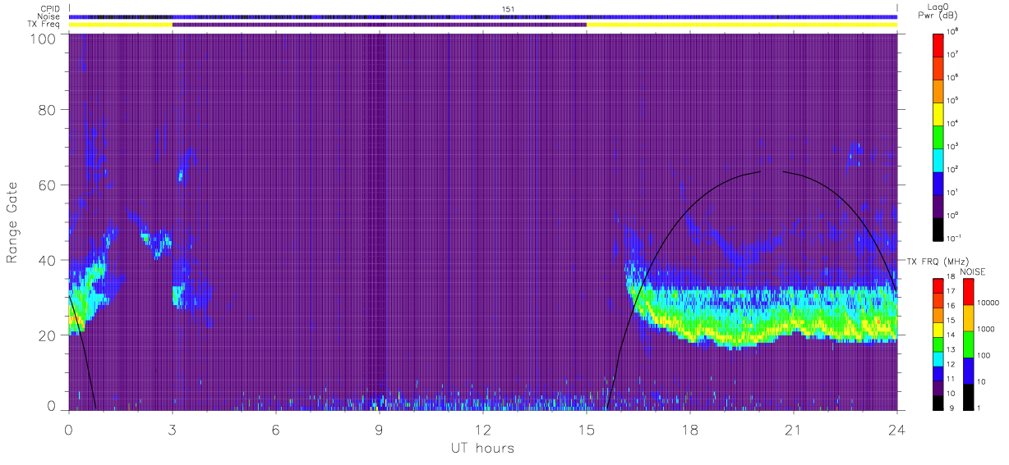
Task: Click the '80' tick on Range Gate axis
Action: click(48, 109)
